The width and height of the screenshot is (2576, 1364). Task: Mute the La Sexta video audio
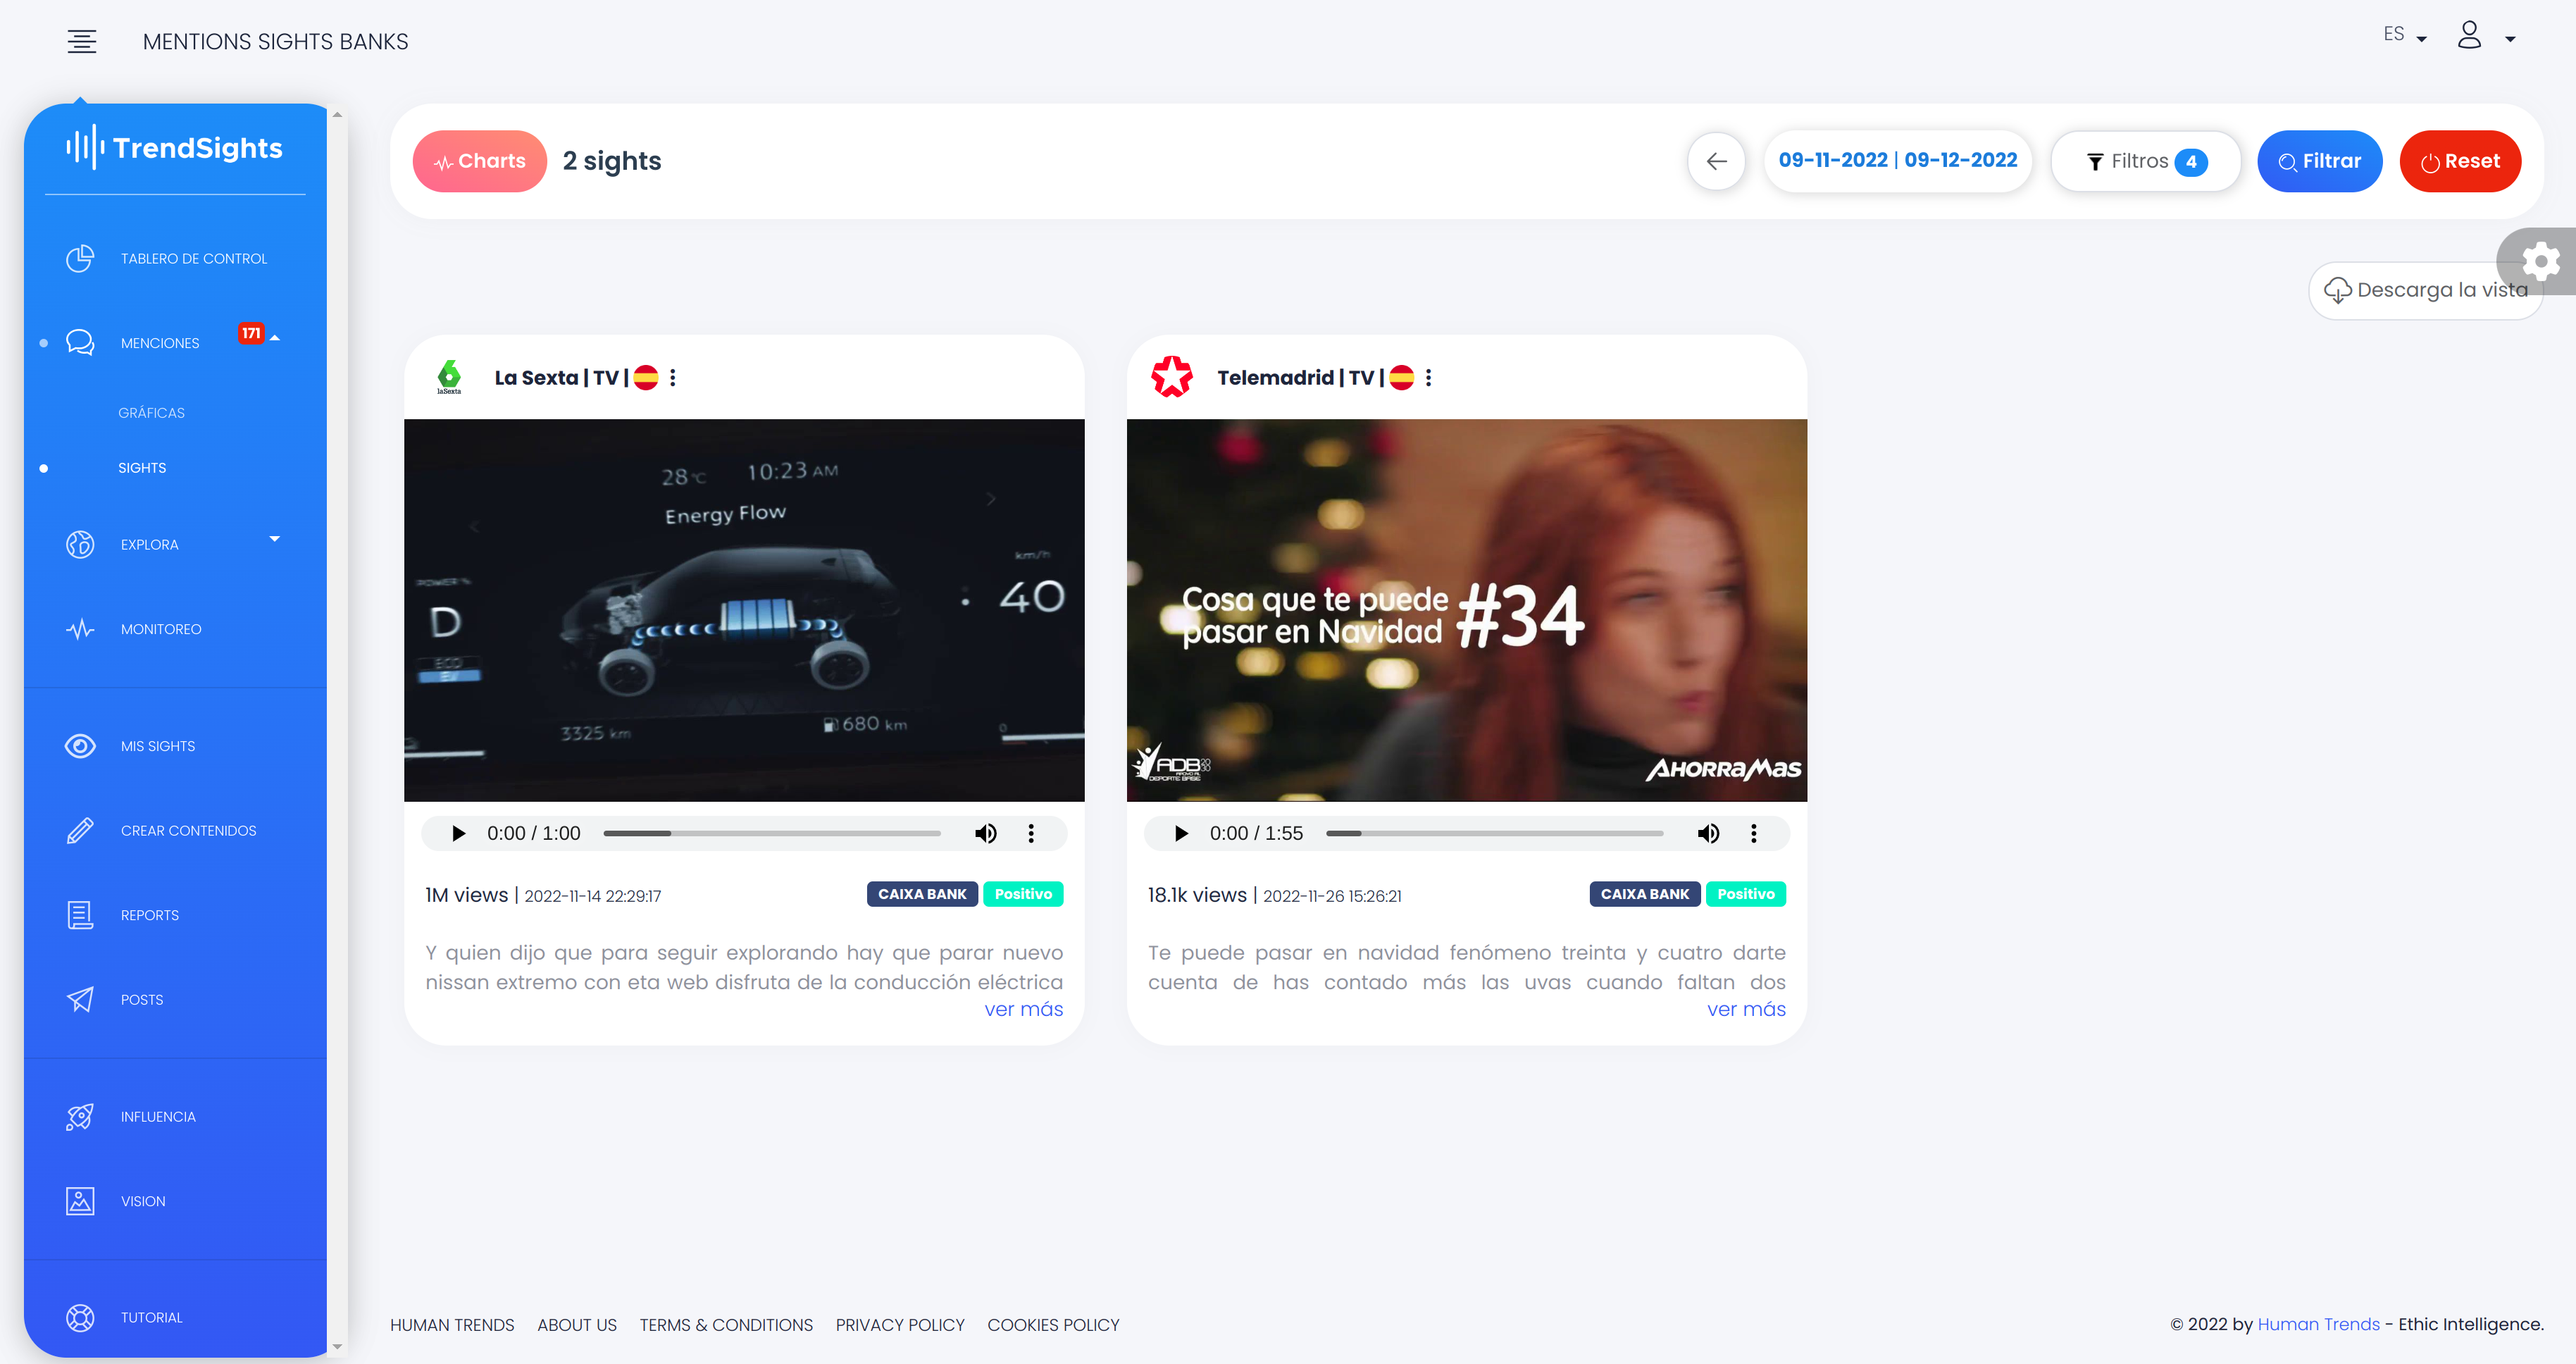[x=985, y=834]
